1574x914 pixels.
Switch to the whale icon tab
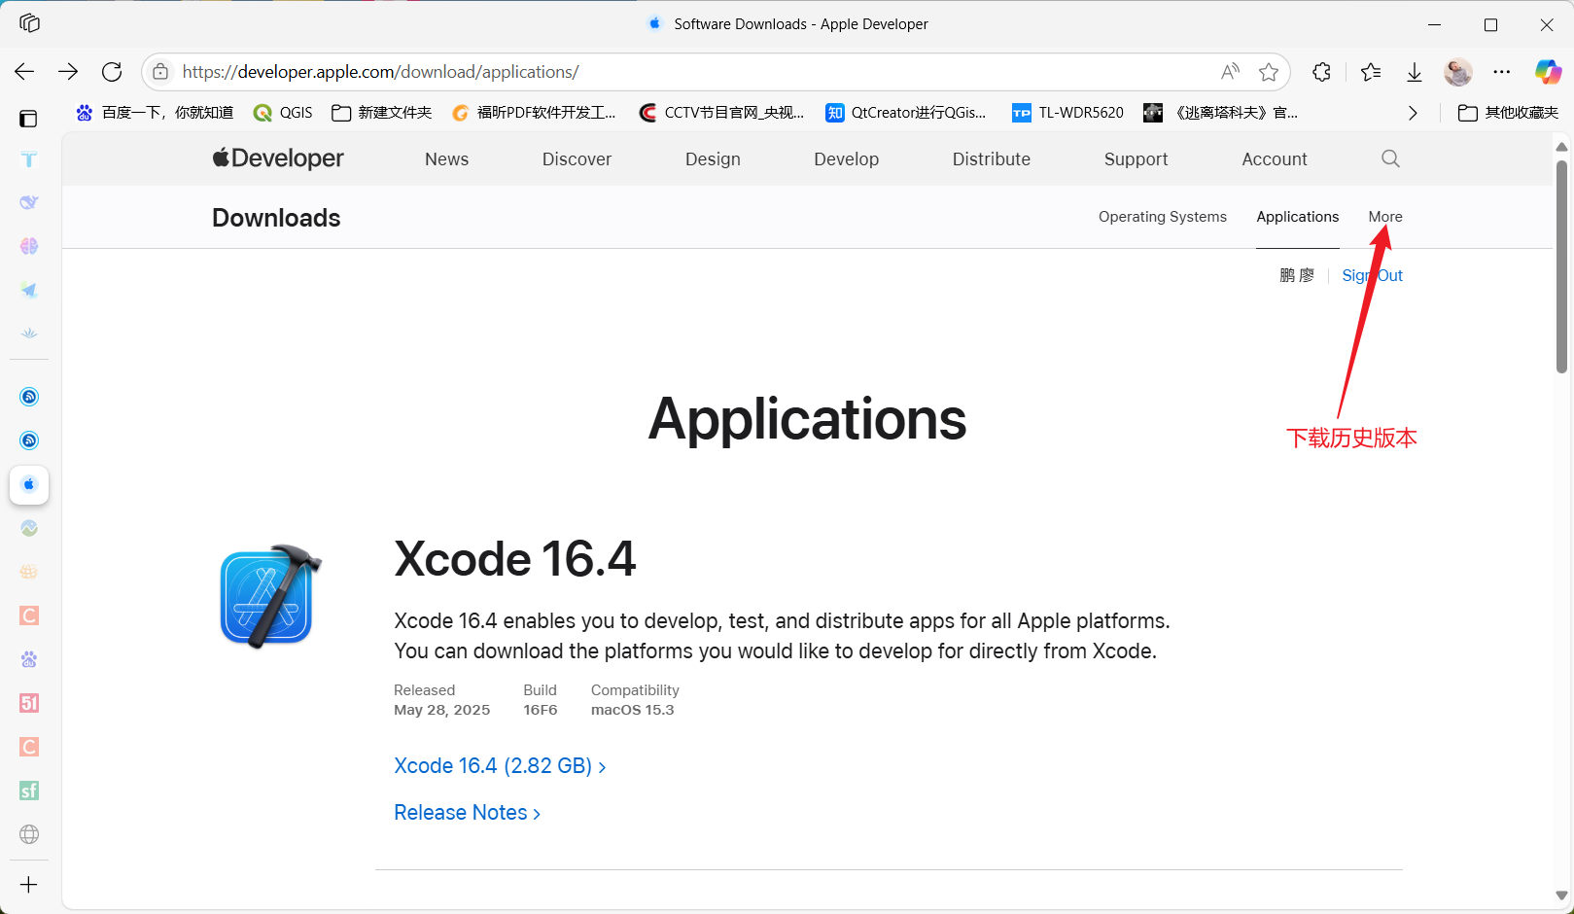[x=29, y=202]
